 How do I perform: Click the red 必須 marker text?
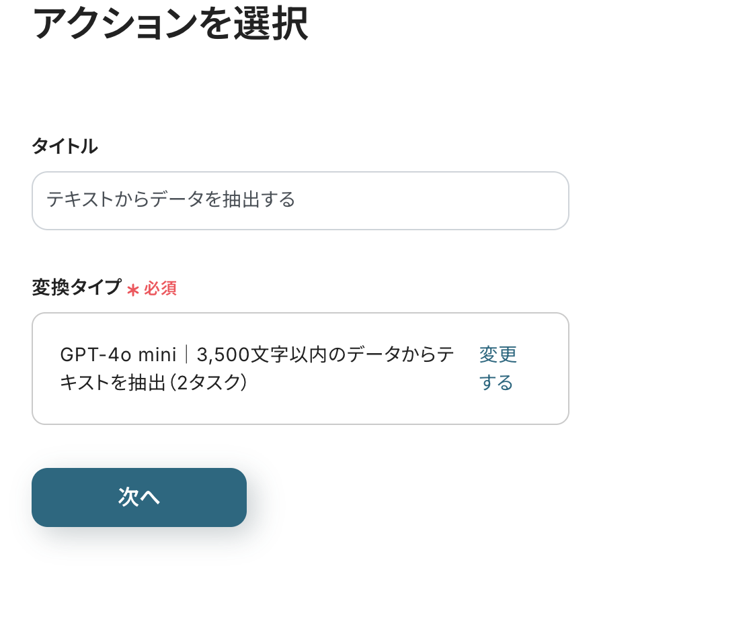pos(160,289)
